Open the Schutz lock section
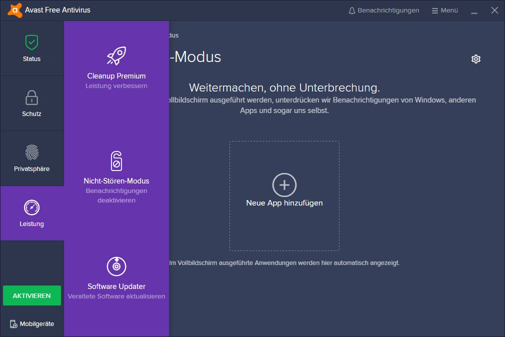Image resolution: width=505 pixels, height=337 pixels. point(32,103)
